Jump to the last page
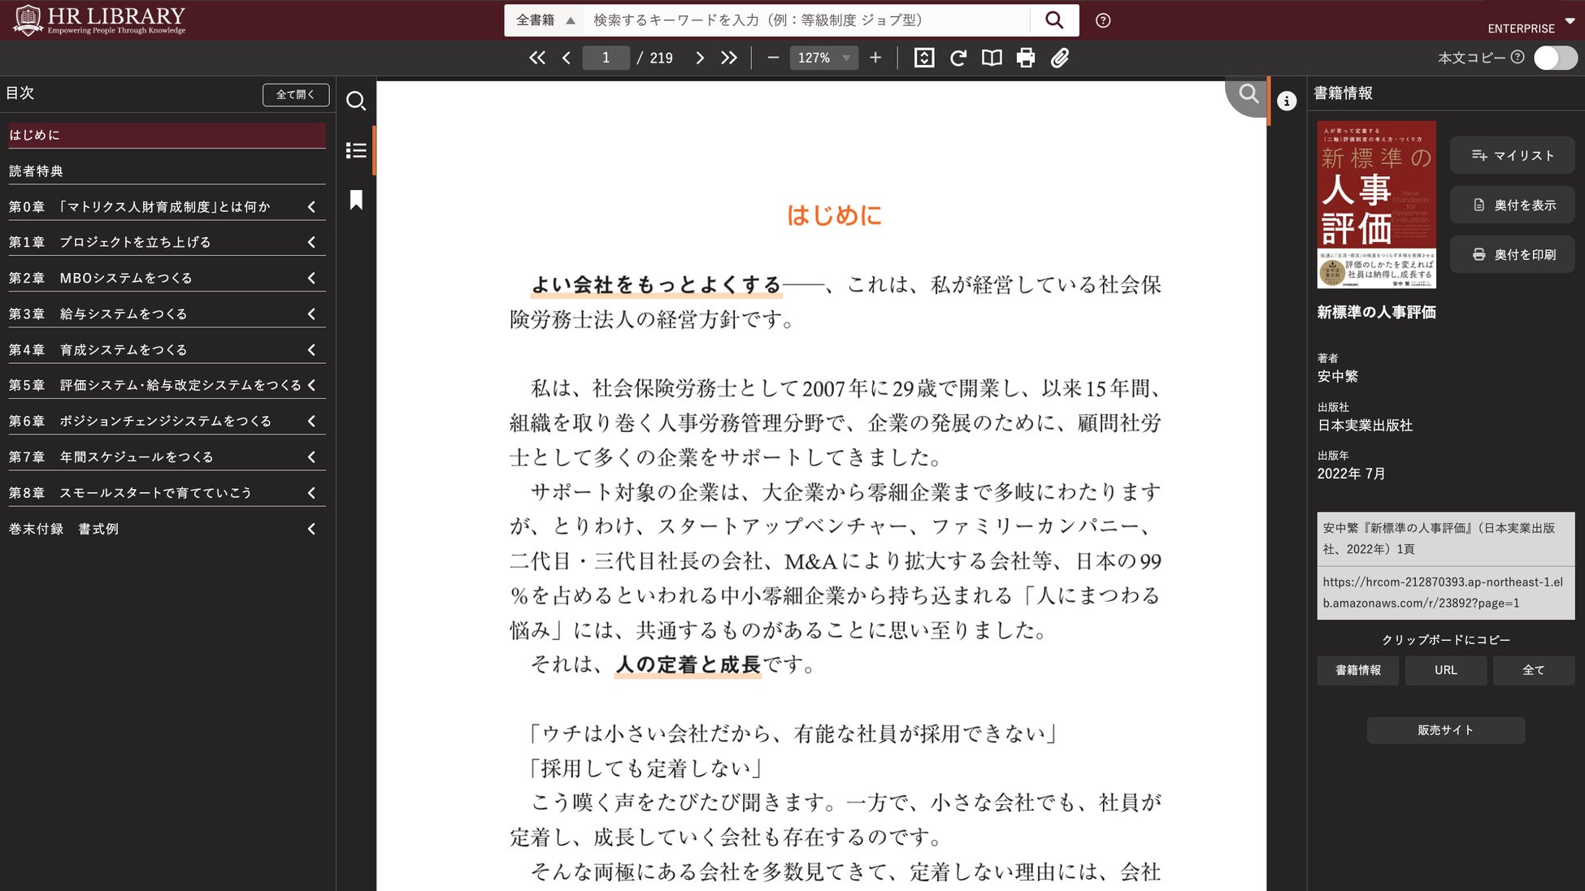 coord(729,58)
